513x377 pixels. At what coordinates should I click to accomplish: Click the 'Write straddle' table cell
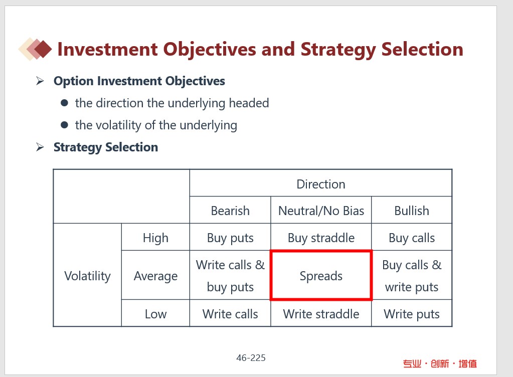(x=321, y=314)
